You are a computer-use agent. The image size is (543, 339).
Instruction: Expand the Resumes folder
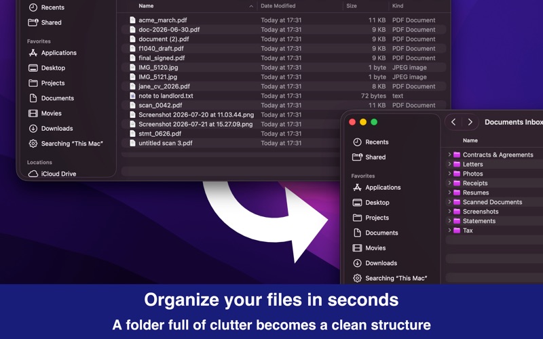(449, 193)
